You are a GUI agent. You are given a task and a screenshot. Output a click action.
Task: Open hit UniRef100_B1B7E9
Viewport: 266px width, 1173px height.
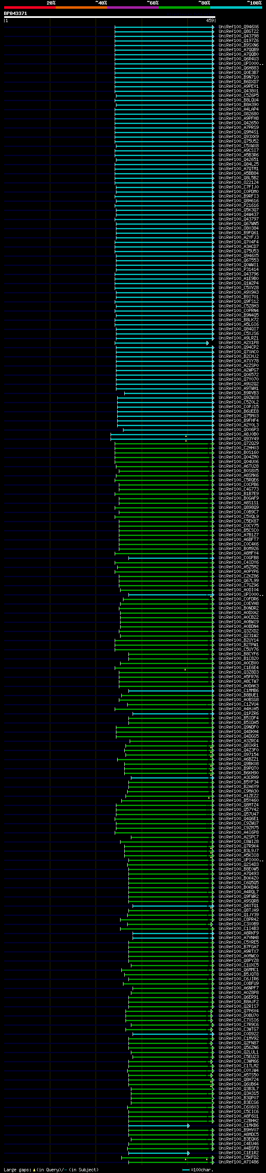tap(238, 494)
